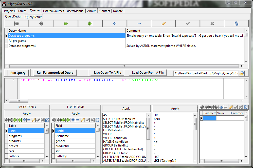The height and width of the screenshot is (168, 253).
Task: Open the Contact tab
Action: (104, 11)
